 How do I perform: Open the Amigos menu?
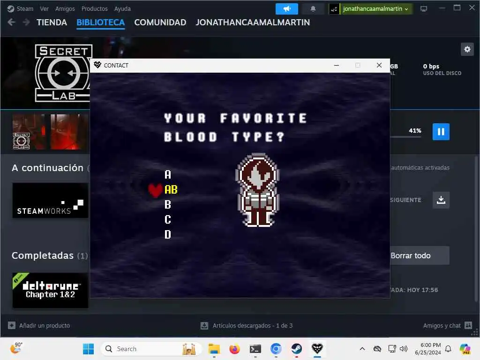tap(65, 8)
